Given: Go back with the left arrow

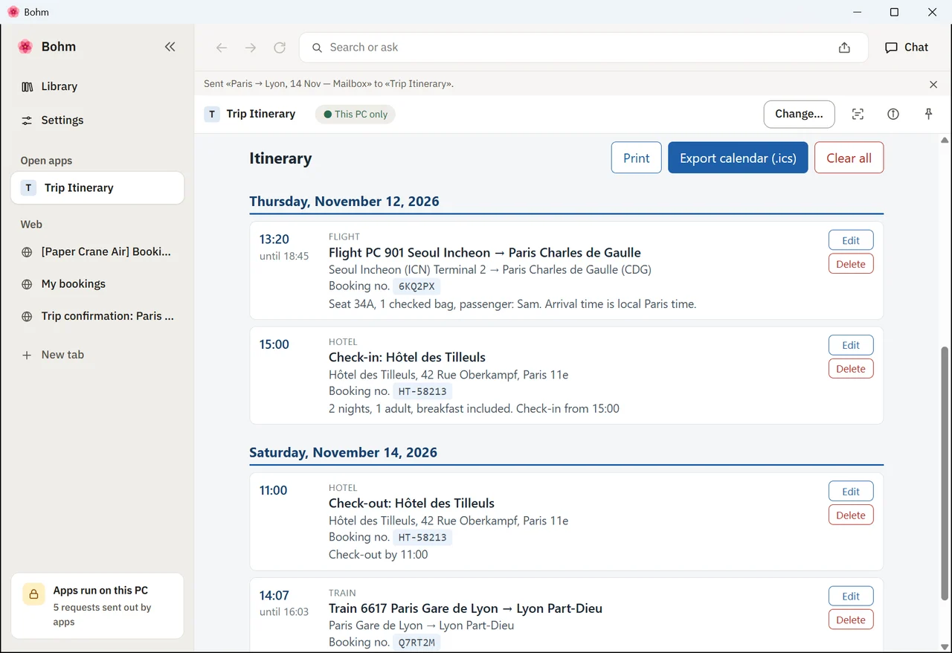Looking at the screenshot, I should [222, 48].
